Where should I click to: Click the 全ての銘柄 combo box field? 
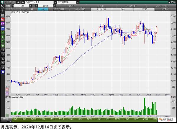(x=67, y=2)
